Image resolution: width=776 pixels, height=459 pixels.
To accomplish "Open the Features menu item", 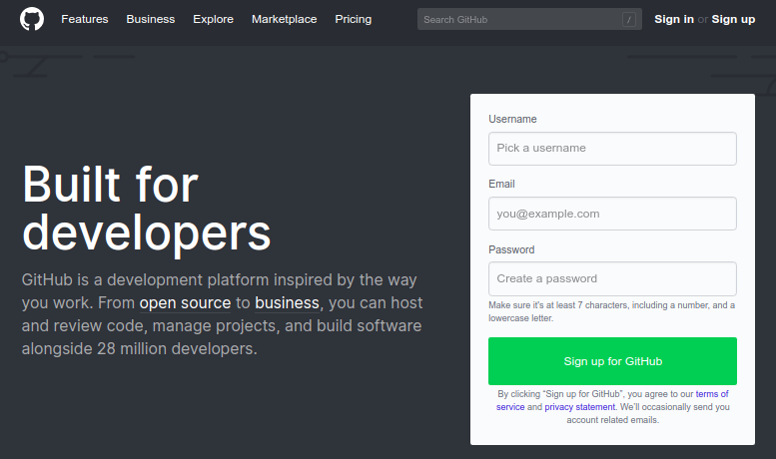I will [x=85, y=19].
